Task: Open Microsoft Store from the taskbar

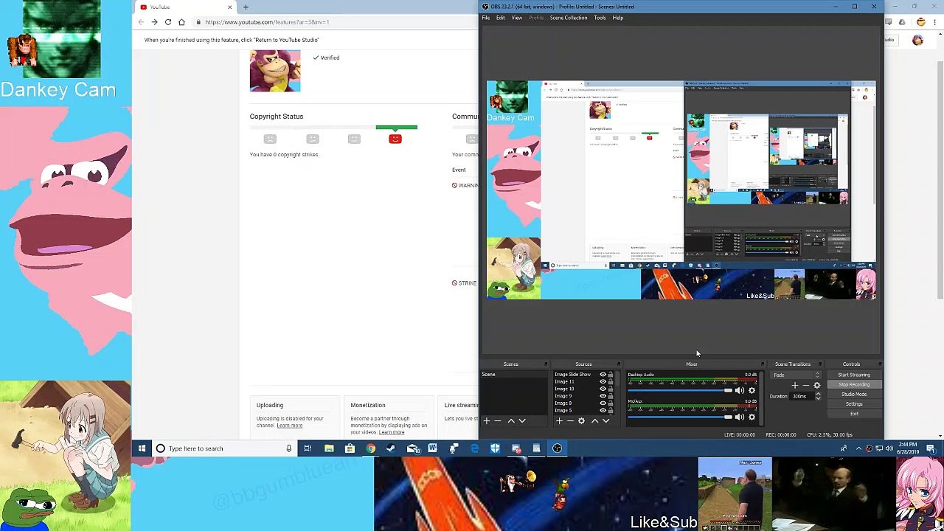Action: pyautogui.click(x=350, y=448)
